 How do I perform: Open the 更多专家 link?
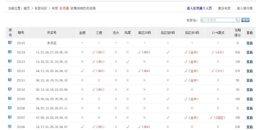224,8
